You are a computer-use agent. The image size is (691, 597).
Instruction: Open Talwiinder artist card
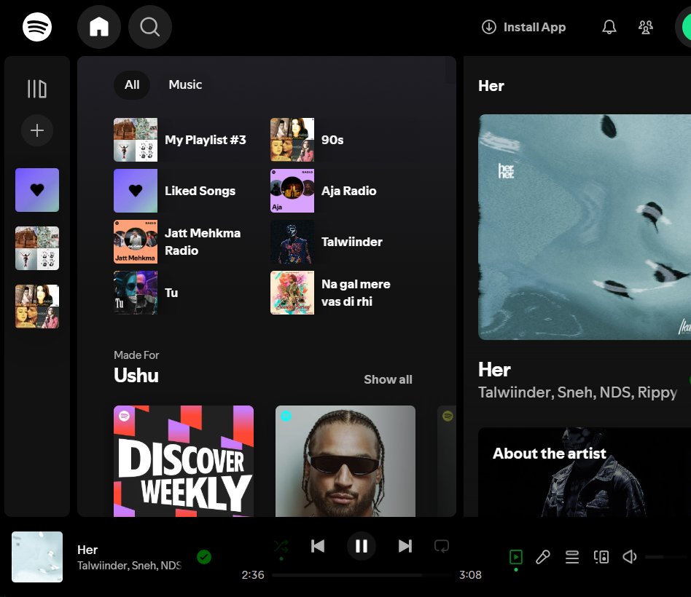346,242
